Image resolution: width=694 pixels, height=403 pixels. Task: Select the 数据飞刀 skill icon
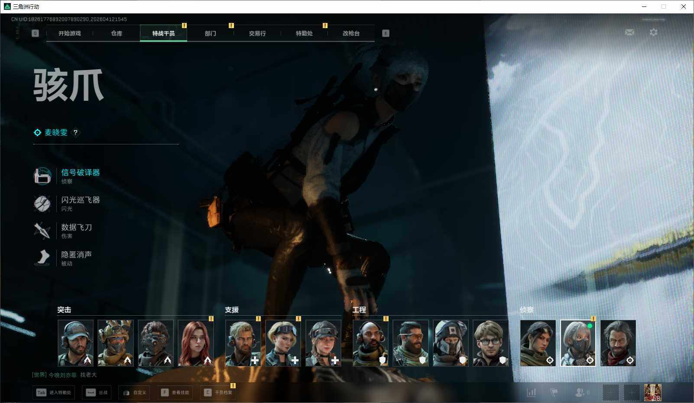pos(42,230)
